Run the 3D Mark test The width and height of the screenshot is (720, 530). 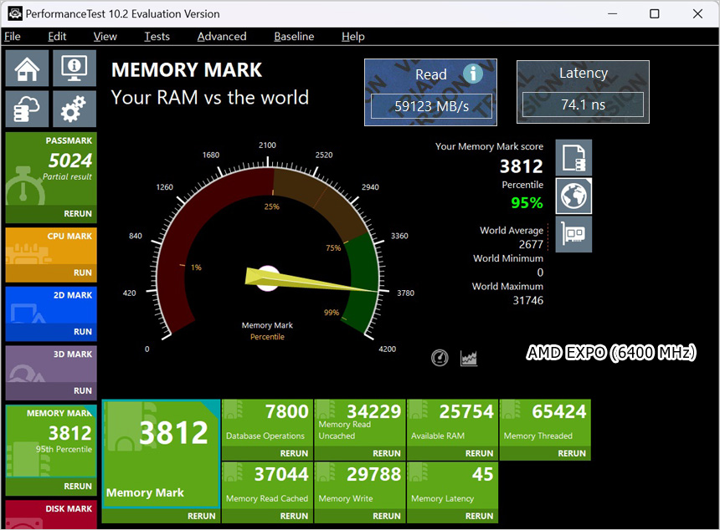click(82, 390)
